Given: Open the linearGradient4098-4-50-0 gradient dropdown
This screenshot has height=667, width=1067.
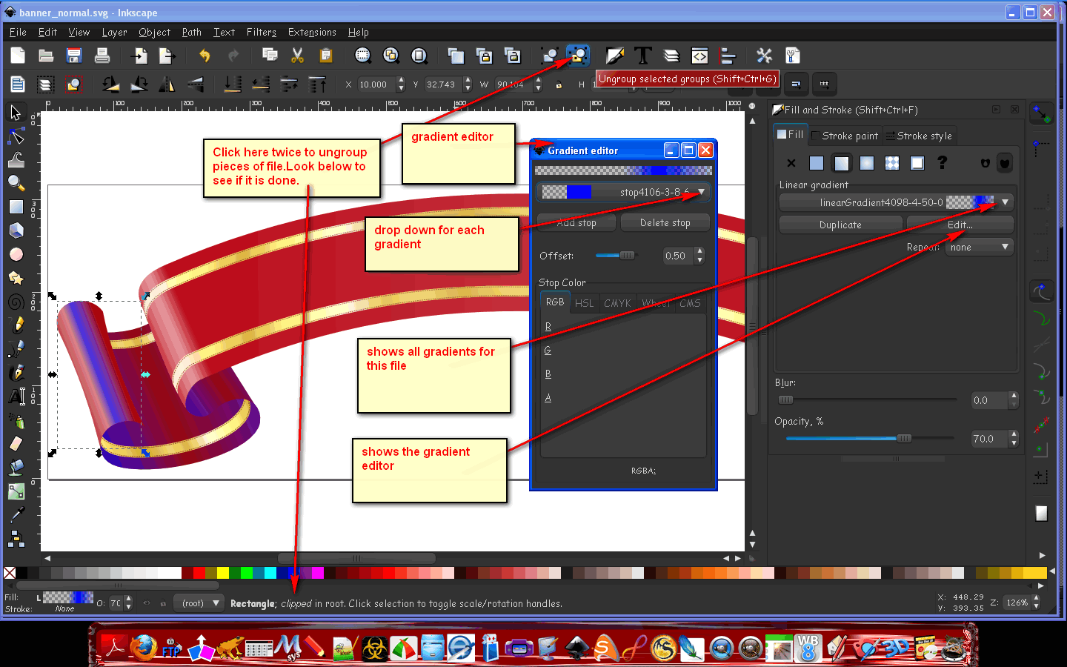Looking at the screenshot, I should pyautogui.click(x=897, y=202).
